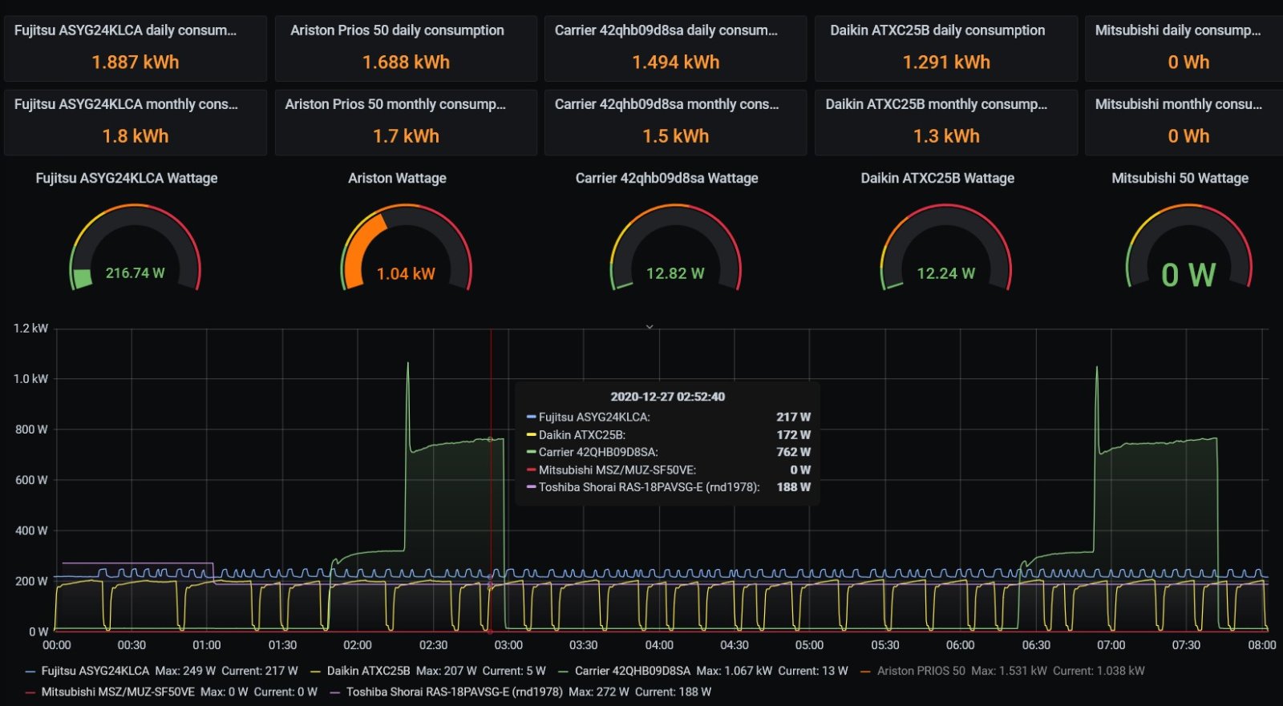Toggle the Daikin ATXC25B series in the legend
The width and height of the screenshot is (1283, 706).
coord(368,671)
